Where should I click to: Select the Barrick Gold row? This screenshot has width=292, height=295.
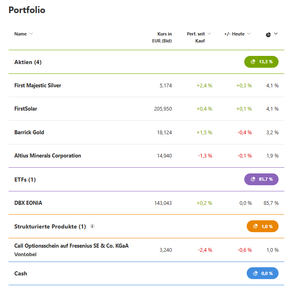[x=29, y=132]
